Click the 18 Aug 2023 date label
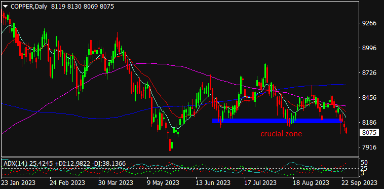 tap(311, 182)
